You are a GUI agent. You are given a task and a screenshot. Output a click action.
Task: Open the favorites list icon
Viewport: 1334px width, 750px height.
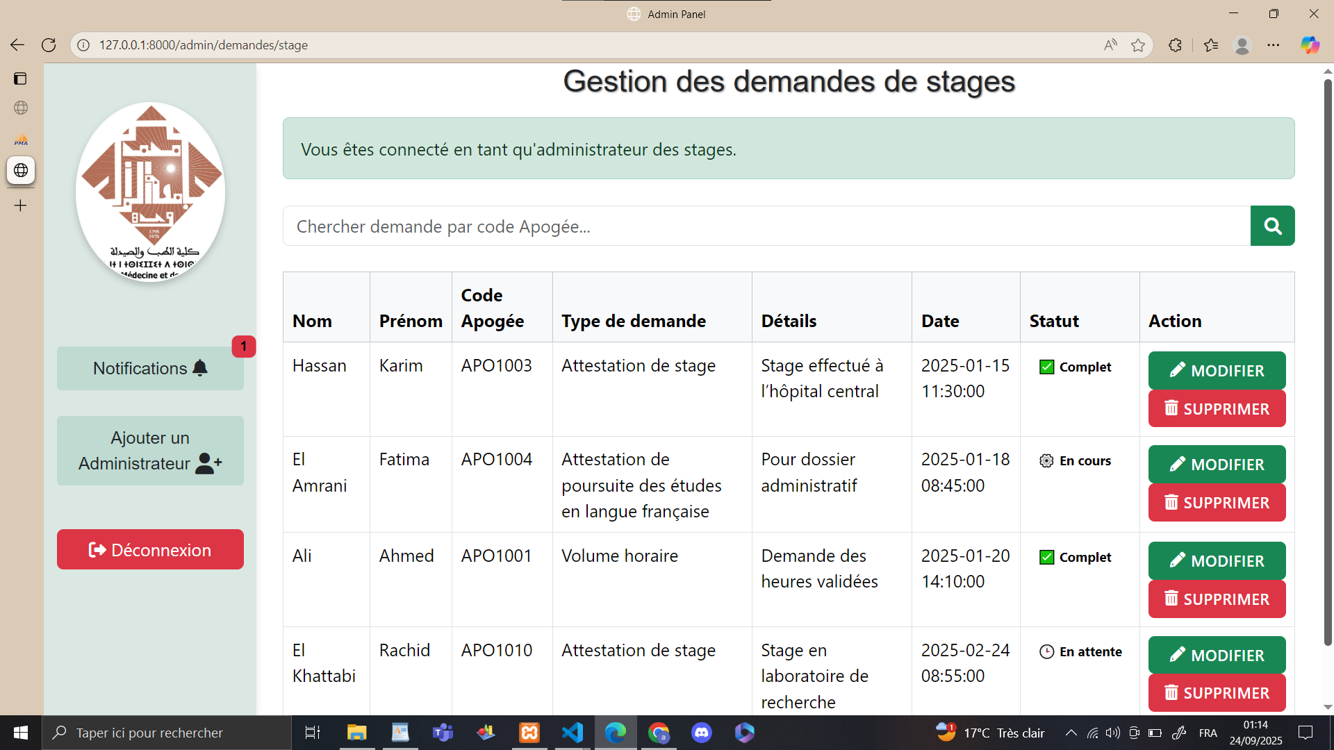click(x=1211, y=45)
